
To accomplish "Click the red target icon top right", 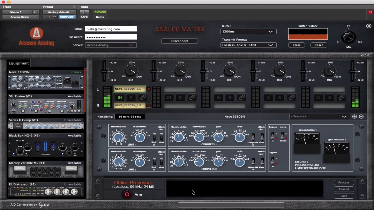I will 370,12.
